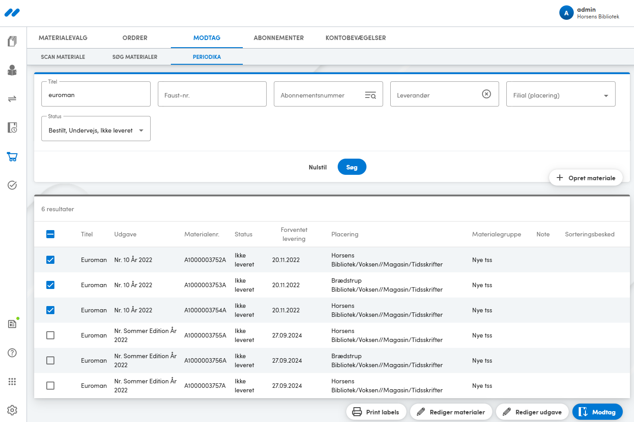The height and width of the screenshot is (422, 634).
Task: Uncheck the row with material A1000003754A
Action: 50,310
